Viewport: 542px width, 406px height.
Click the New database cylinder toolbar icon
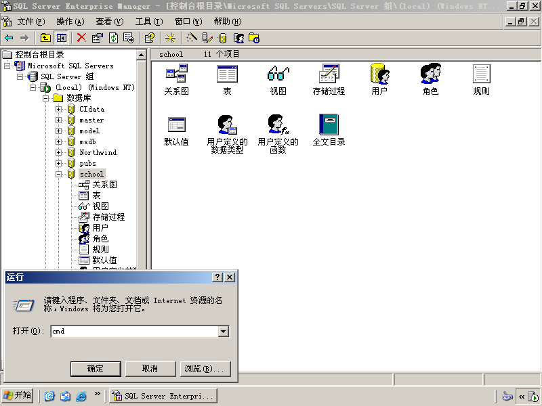[x=223, y=38]
